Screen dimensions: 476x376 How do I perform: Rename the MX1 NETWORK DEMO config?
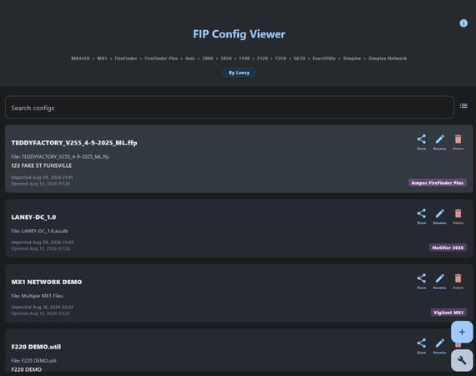439,282
